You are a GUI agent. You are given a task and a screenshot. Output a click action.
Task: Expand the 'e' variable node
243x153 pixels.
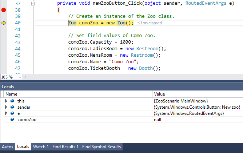click(x=6, y=113)
